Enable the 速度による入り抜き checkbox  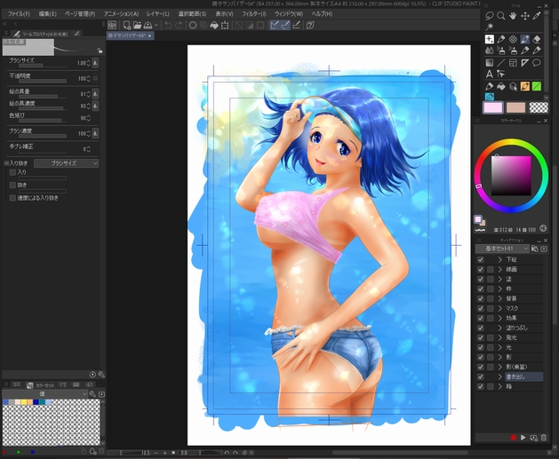pyautogui.click(x=12, y=198)
